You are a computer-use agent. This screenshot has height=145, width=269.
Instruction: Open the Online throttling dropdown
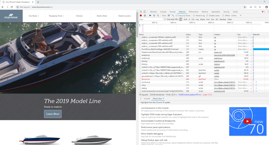[x=236, y=16]
